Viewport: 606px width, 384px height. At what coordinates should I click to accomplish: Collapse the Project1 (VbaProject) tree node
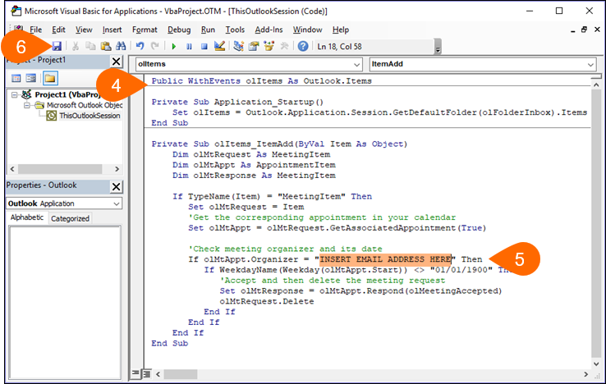[15, 94]
